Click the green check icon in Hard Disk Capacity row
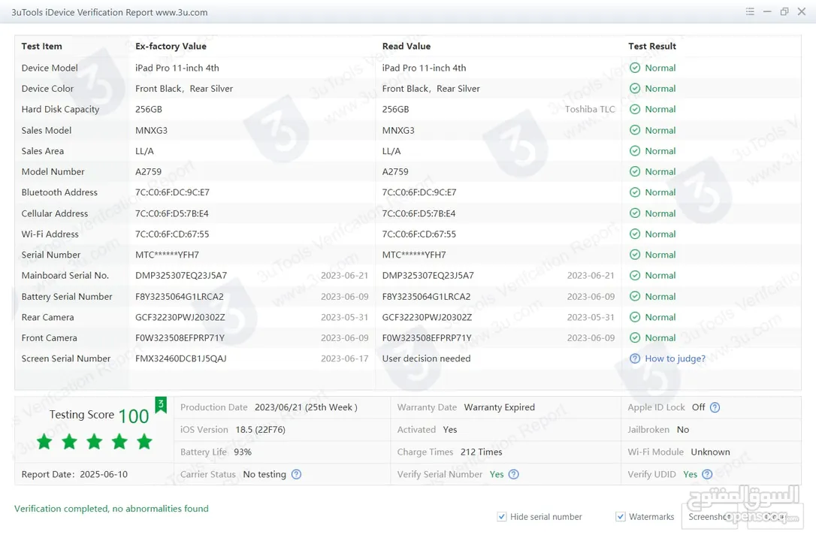 click(x=635, y=109)
